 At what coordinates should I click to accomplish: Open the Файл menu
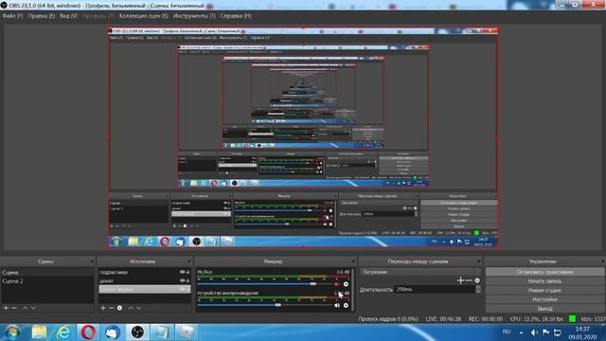12,16
